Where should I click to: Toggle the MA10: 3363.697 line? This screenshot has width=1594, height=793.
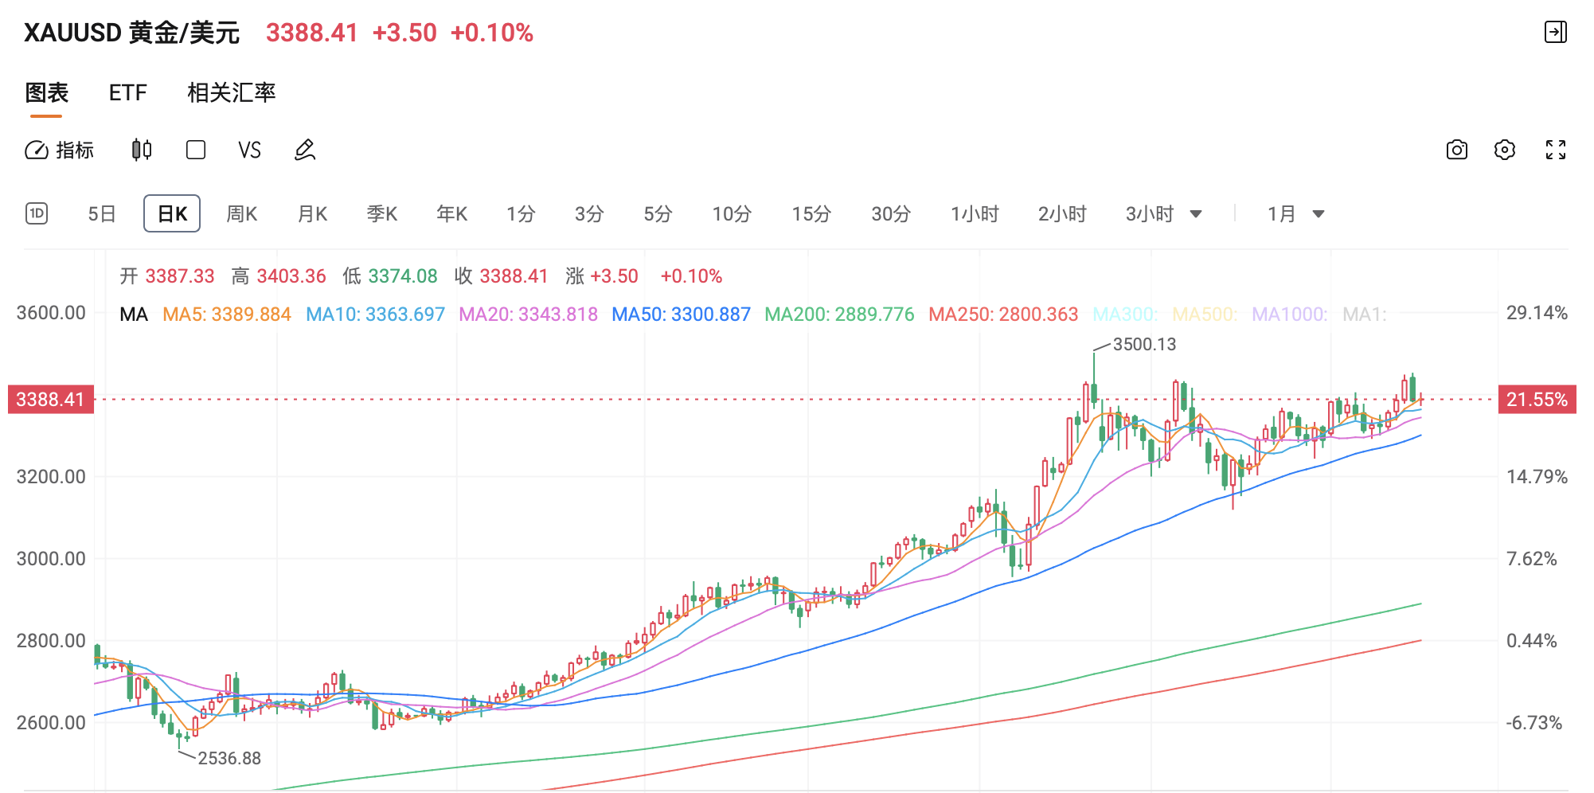(x=375, y=314)
